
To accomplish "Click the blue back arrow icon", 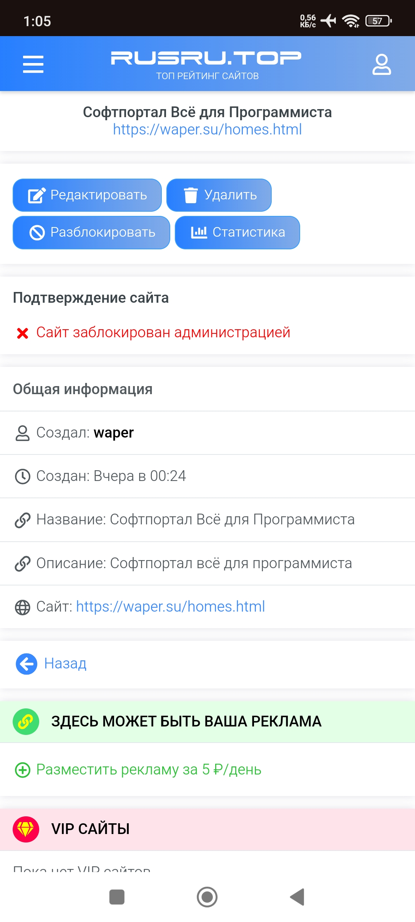I will click(x=27, y=664).
